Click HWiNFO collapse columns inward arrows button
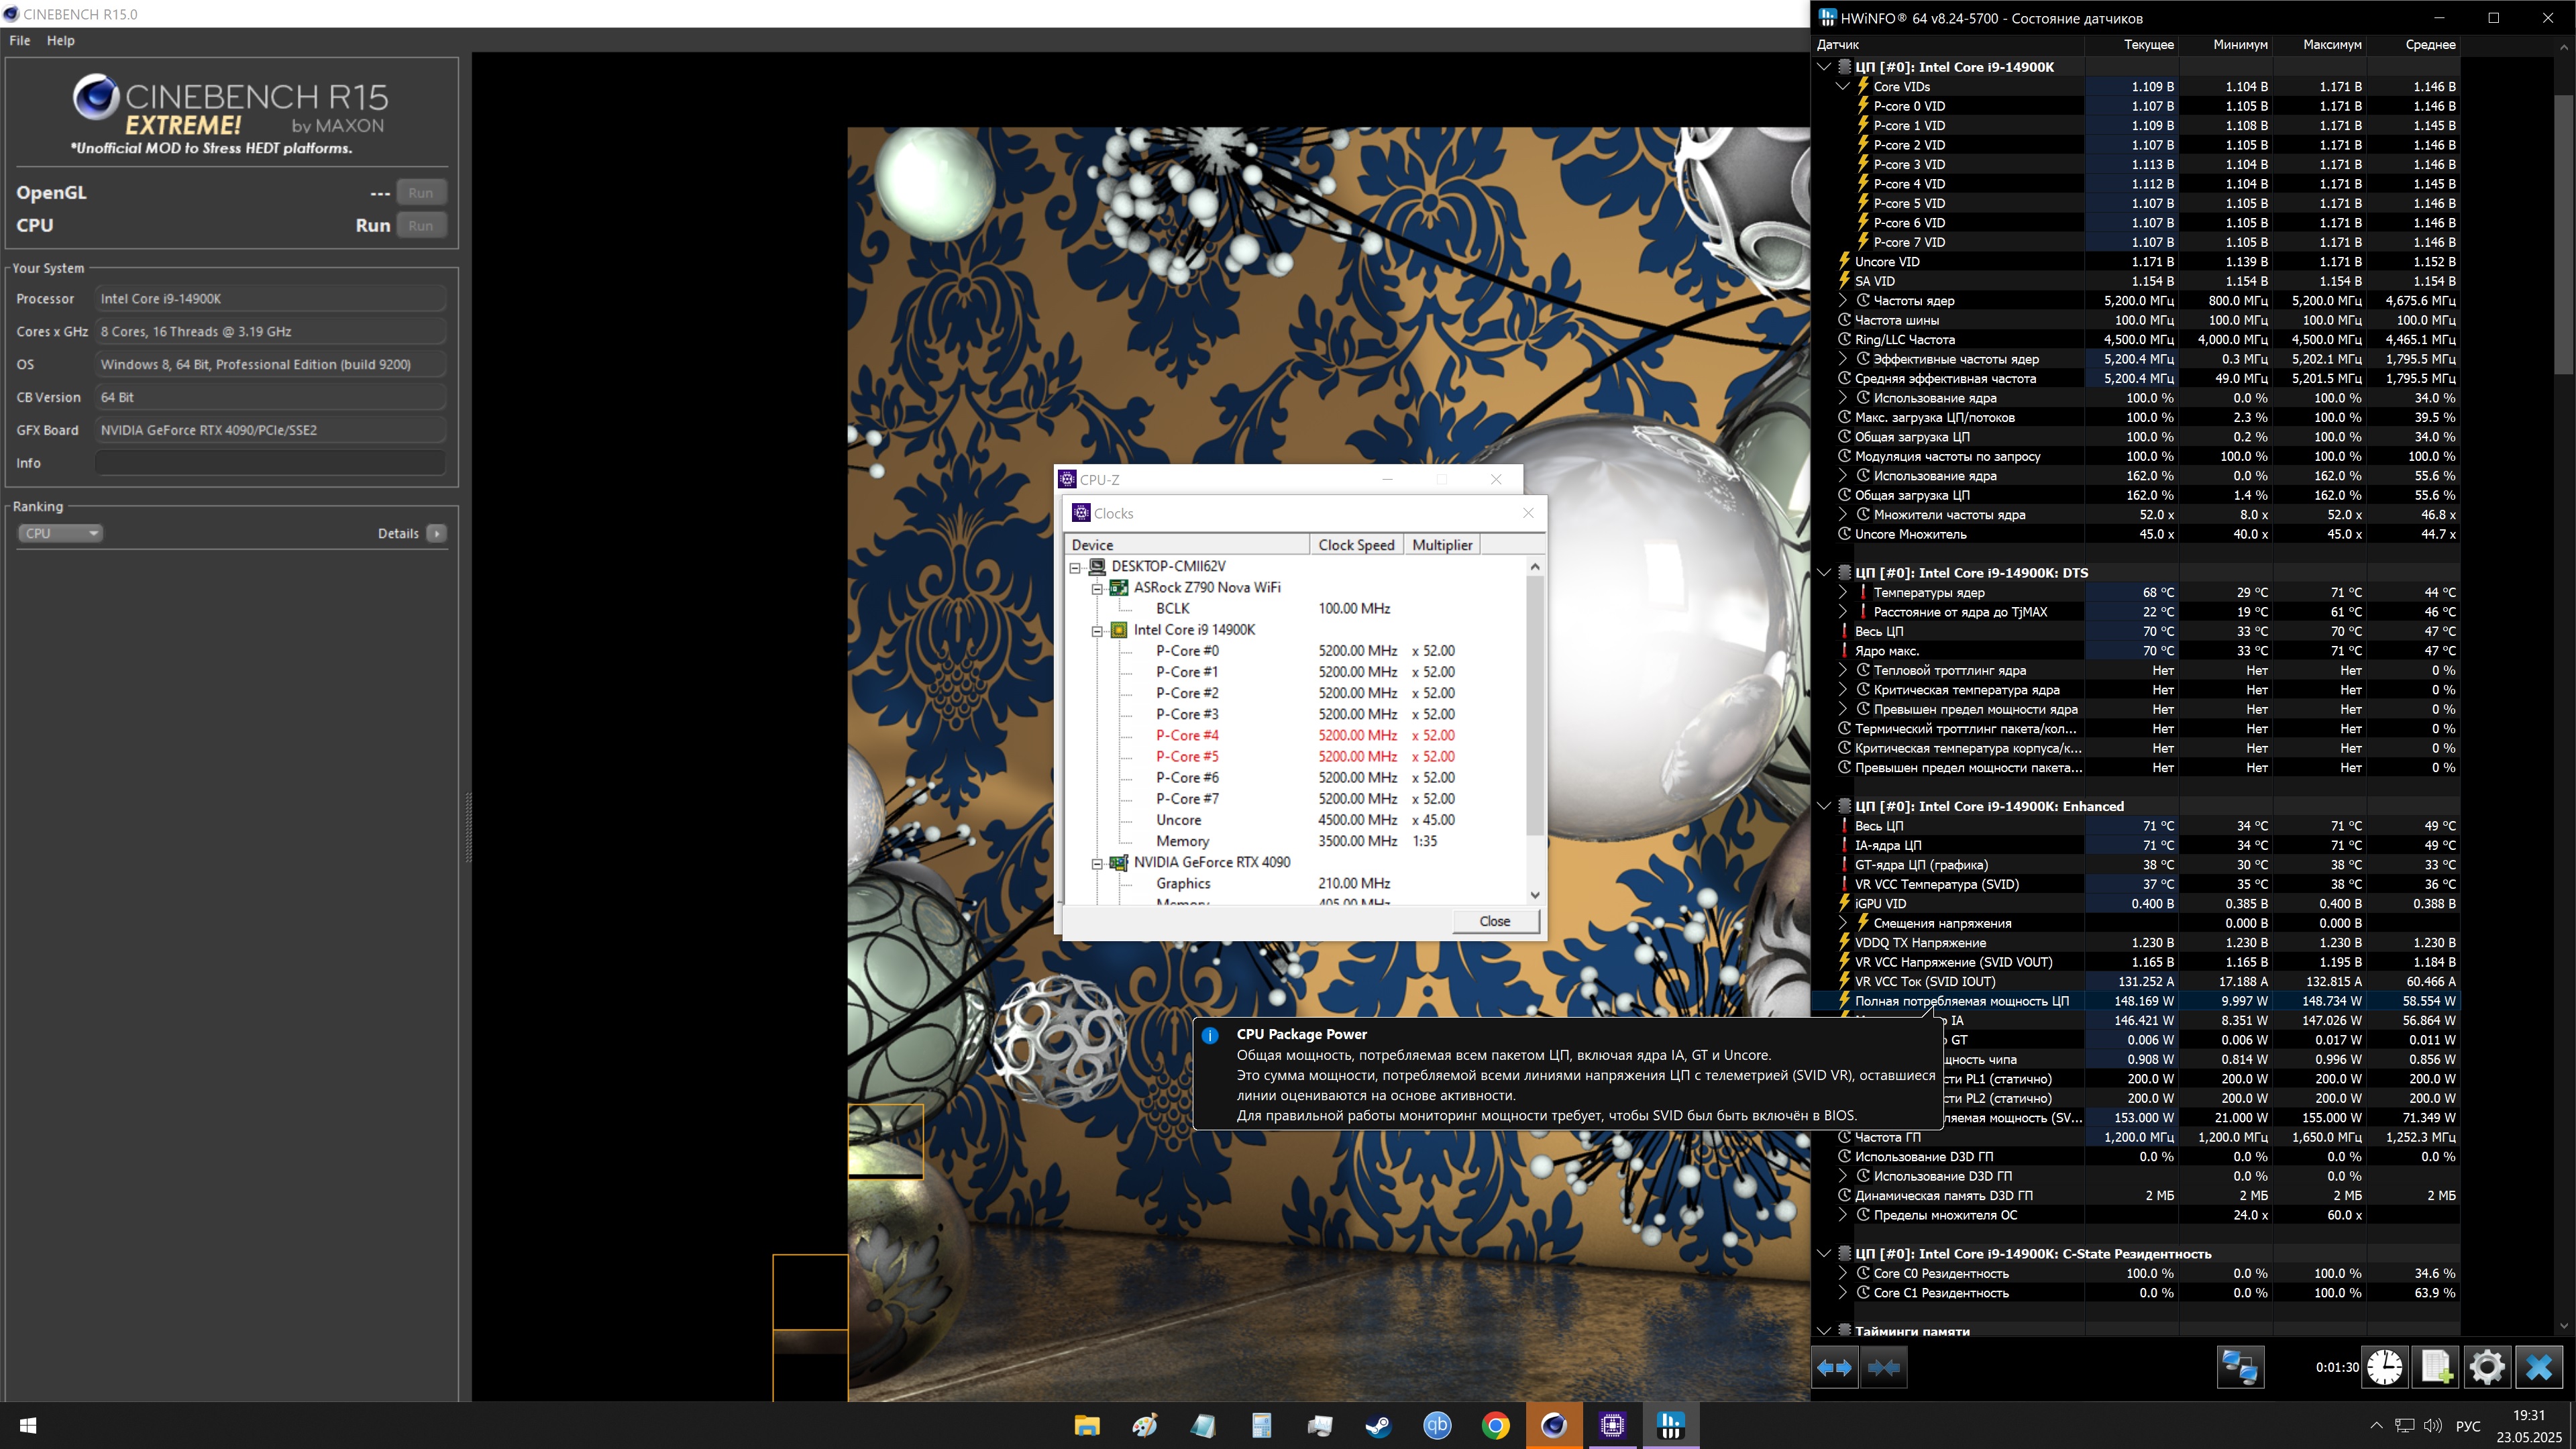The image size is (2576, 1449). [x=1883, y=1367]
